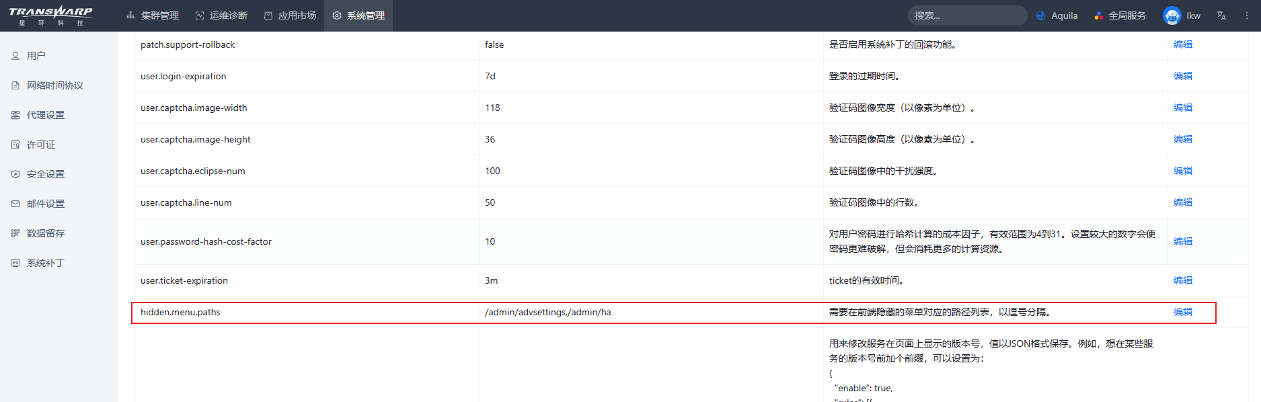Switch to the 运维诊断 tab
1261x402 pixels.
[221, 15]
